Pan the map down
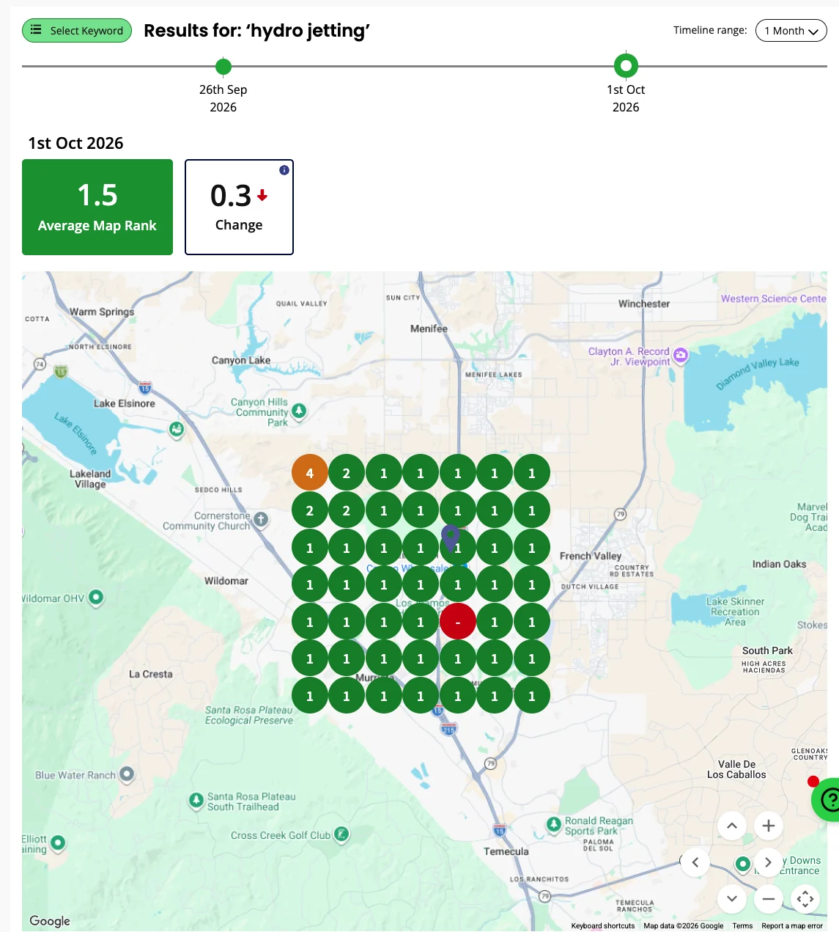Image resolution: width=839 pixels, height=932 pixels. point(731,898)
